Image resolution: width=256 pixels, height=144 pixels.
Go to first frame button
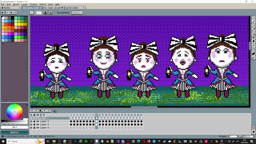(32, 111)
